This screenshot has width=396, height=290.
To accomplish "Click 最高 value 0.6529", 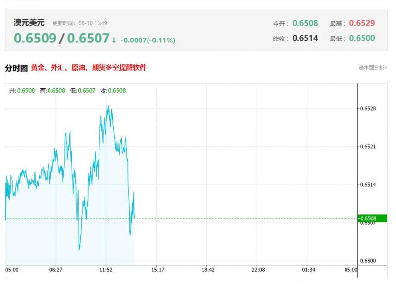I will click(x=362, y=23).
